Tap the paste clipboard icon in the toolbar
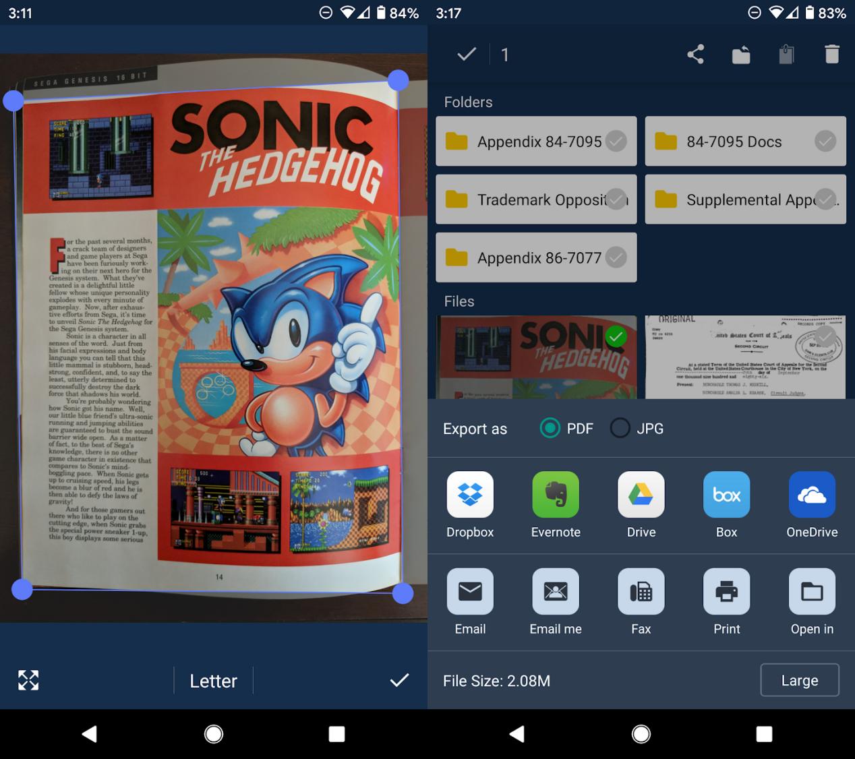The image size is (855, 759). click(x=786, y=54)
